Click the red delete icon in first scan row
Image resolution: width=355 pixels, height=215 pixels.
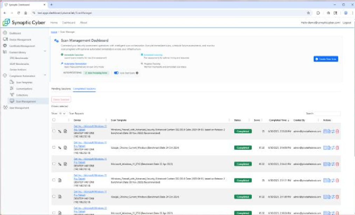pos(337,131)
